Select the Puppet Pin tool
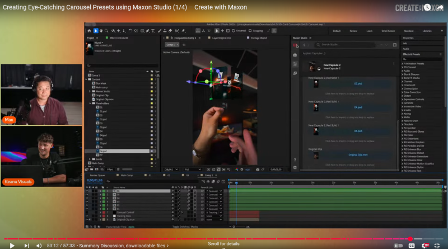Screen dimensions: 448x249 tap(184, 31)
